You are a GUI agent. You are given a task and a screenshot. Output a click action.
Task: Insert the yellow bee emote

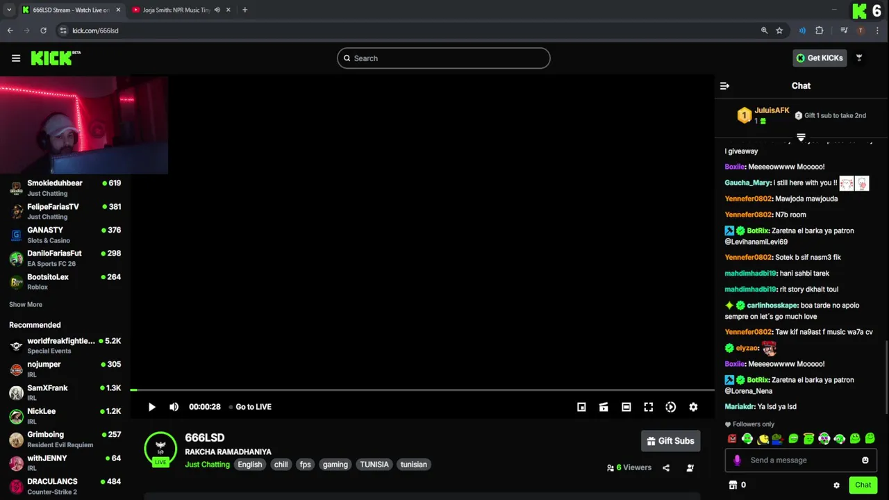[763, 439]
